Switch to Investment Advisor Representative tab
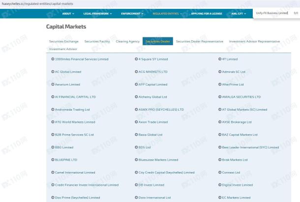 click(x=254, y=41)
